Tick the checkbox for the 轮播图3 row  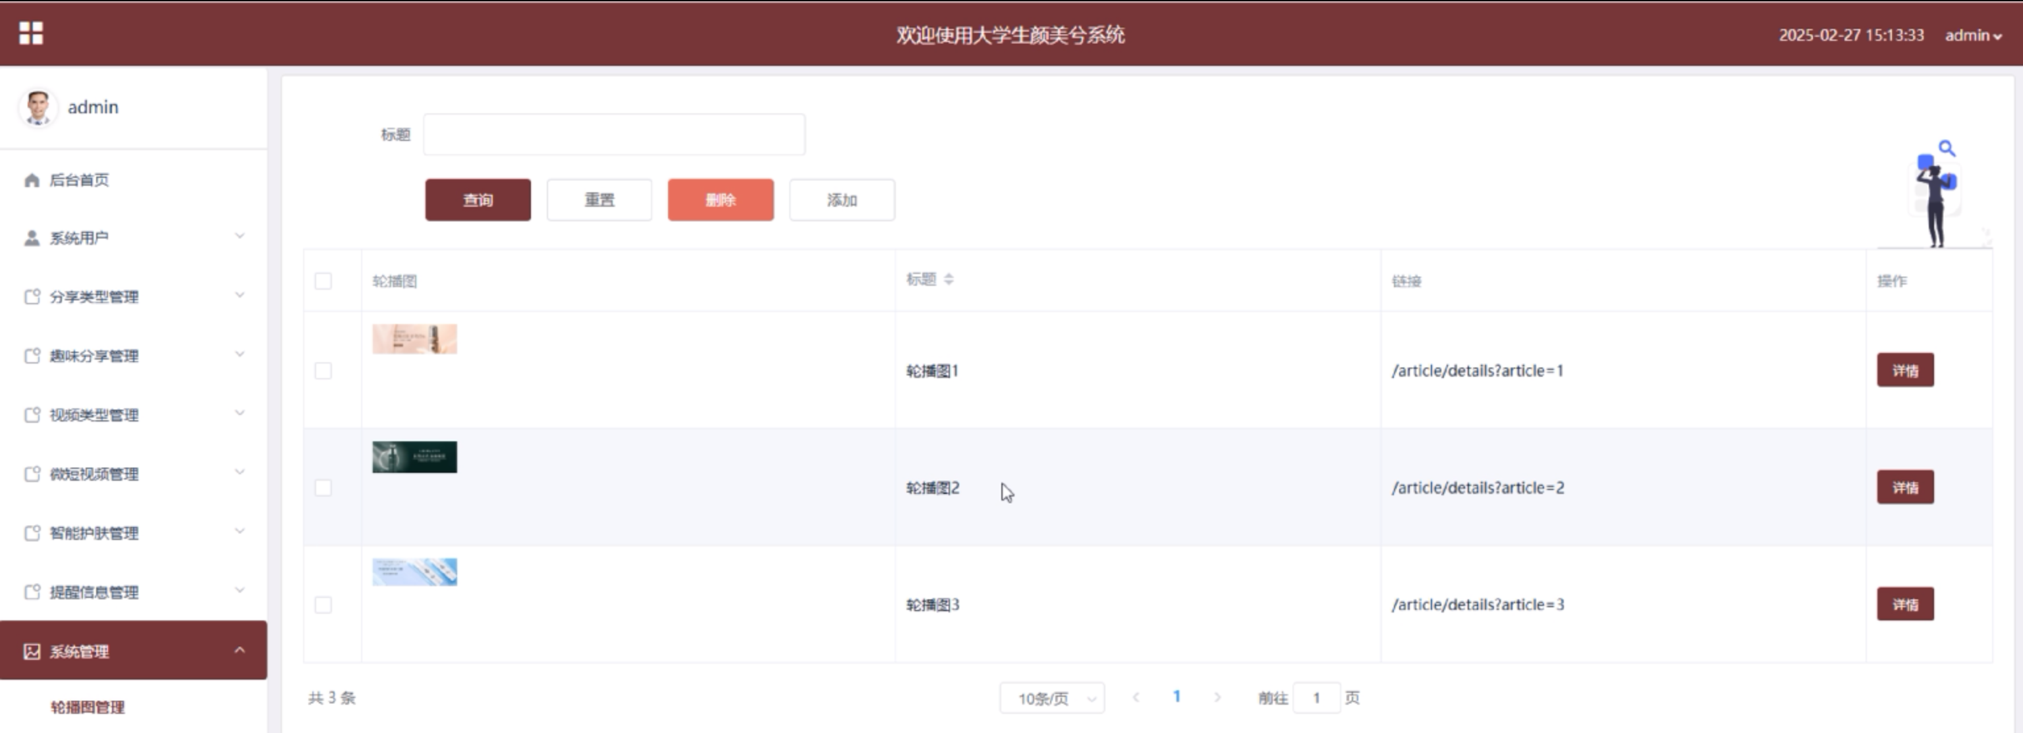click(323, 605)
